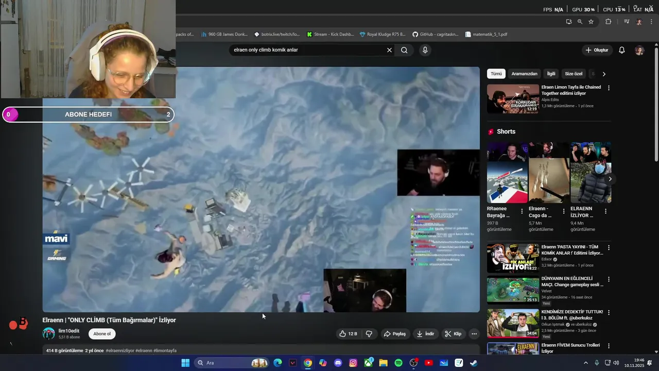Open Chrome media control icon
This screenshot has height=371, width=659.
(627, 22)
